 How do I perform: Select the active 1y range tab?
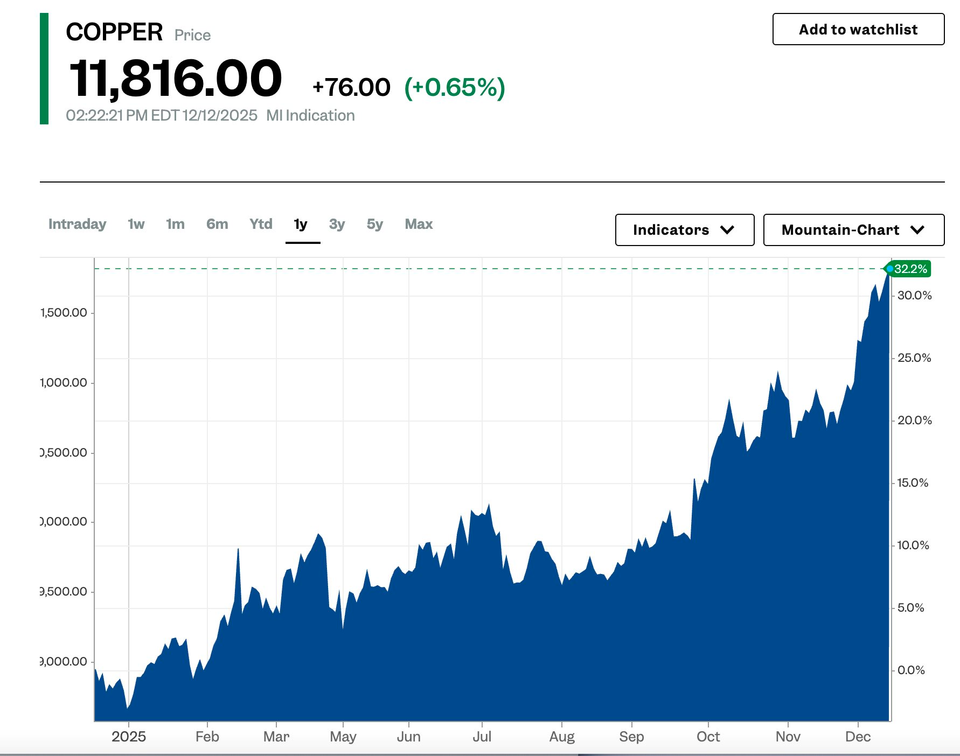pos(301,224)
